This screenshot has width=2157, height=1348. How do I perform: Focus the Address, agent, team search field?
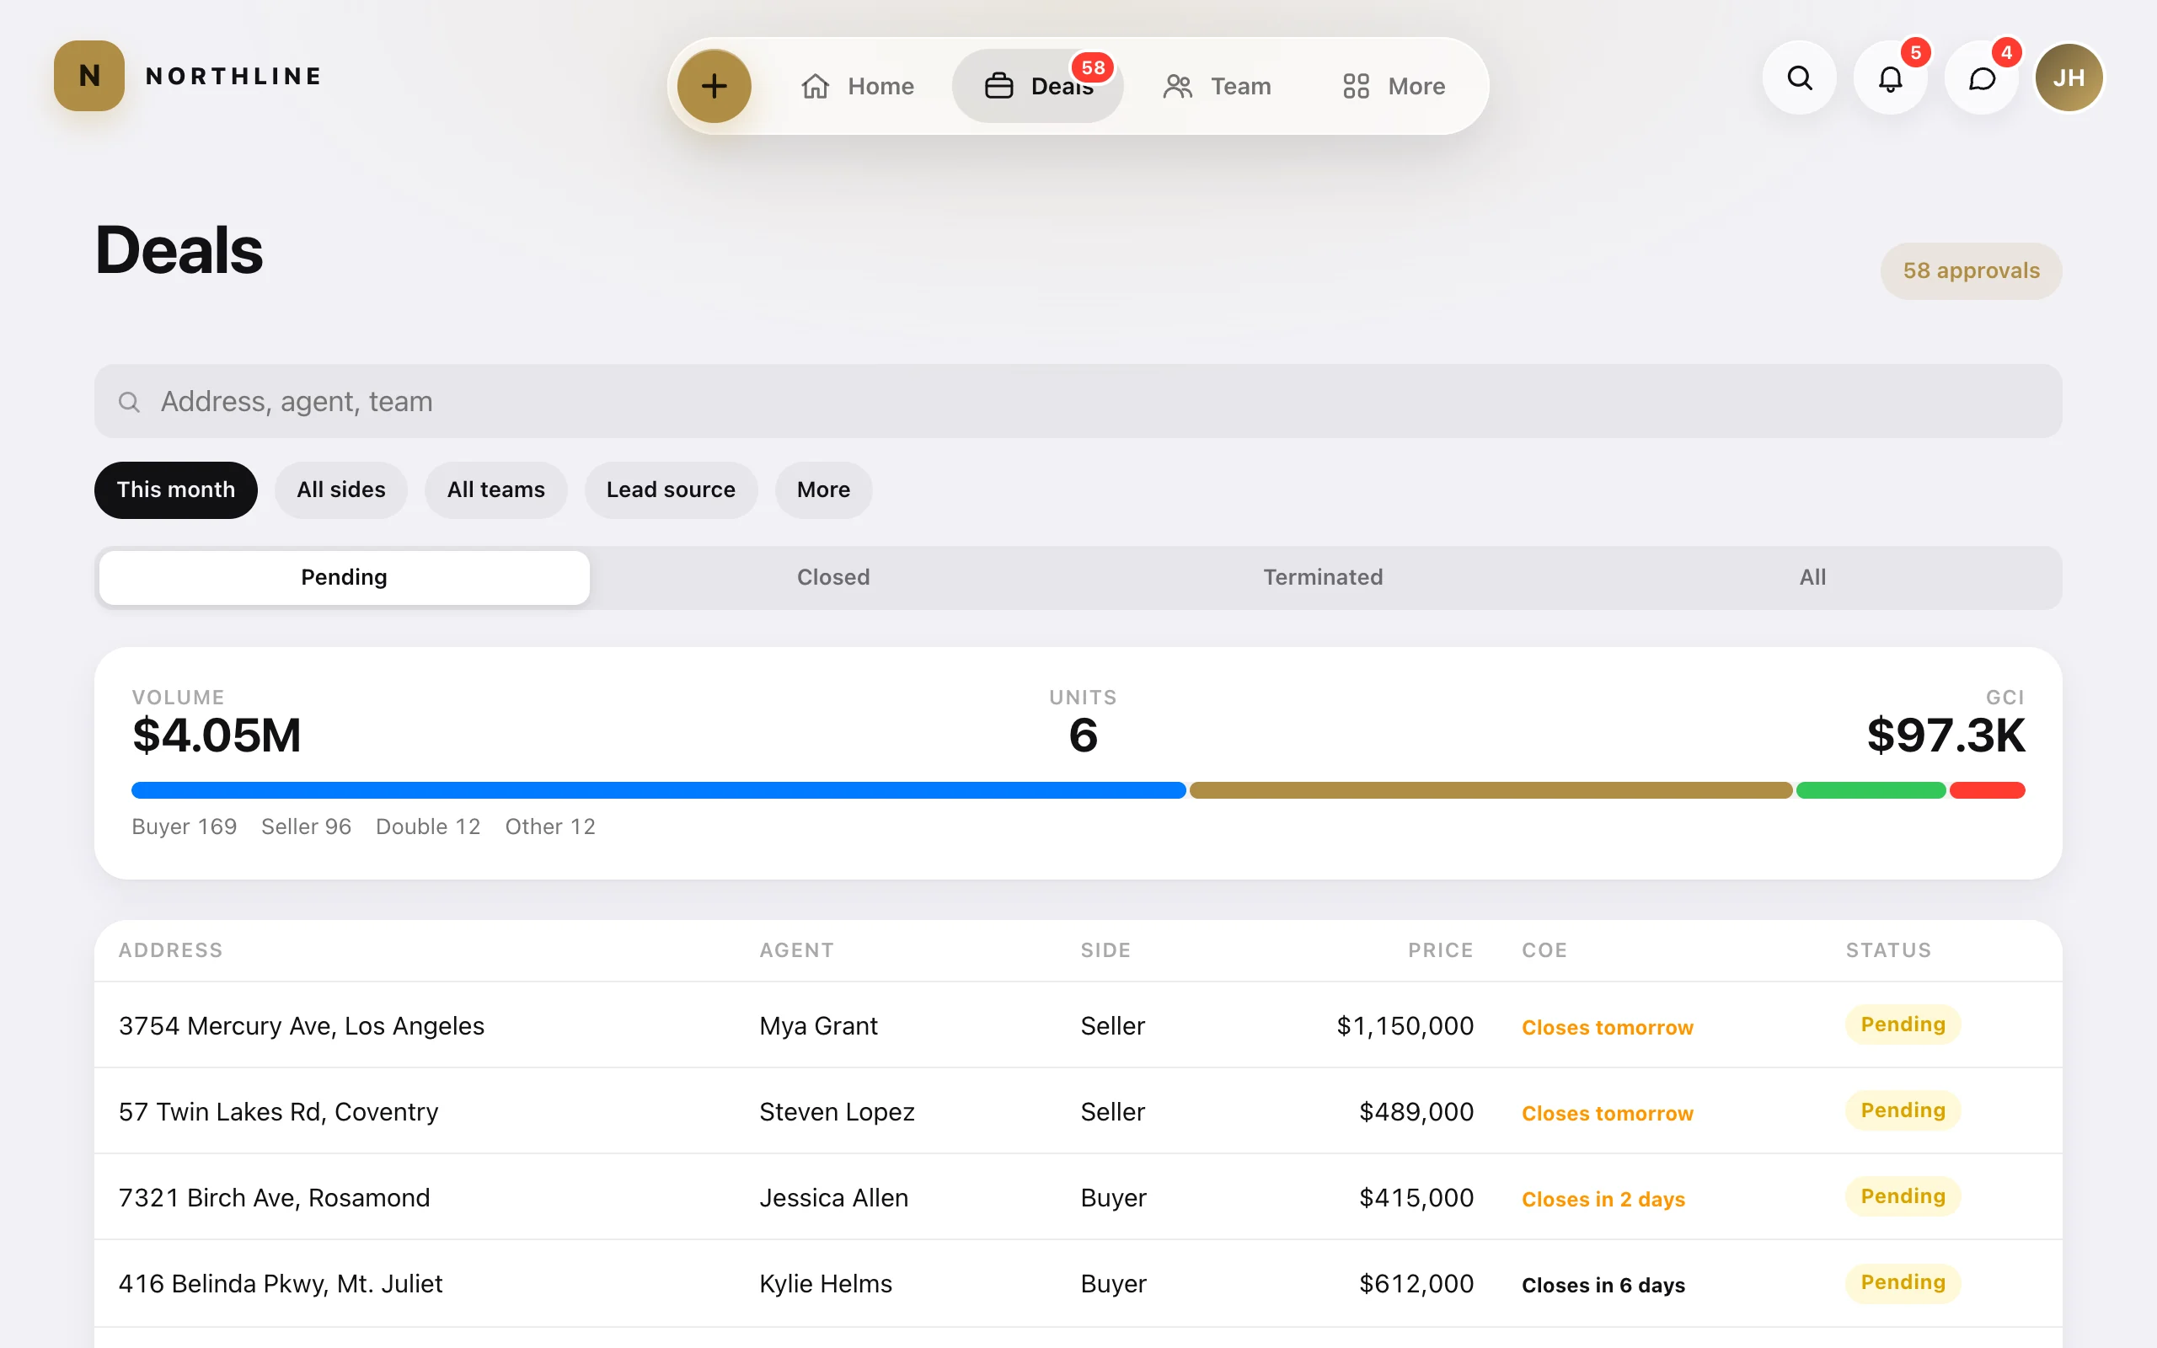pyautogui.click(x=1078, y=401)
